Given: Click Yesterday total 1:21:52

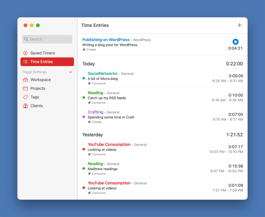Looking at the screenshot, I should click(235, 135).
